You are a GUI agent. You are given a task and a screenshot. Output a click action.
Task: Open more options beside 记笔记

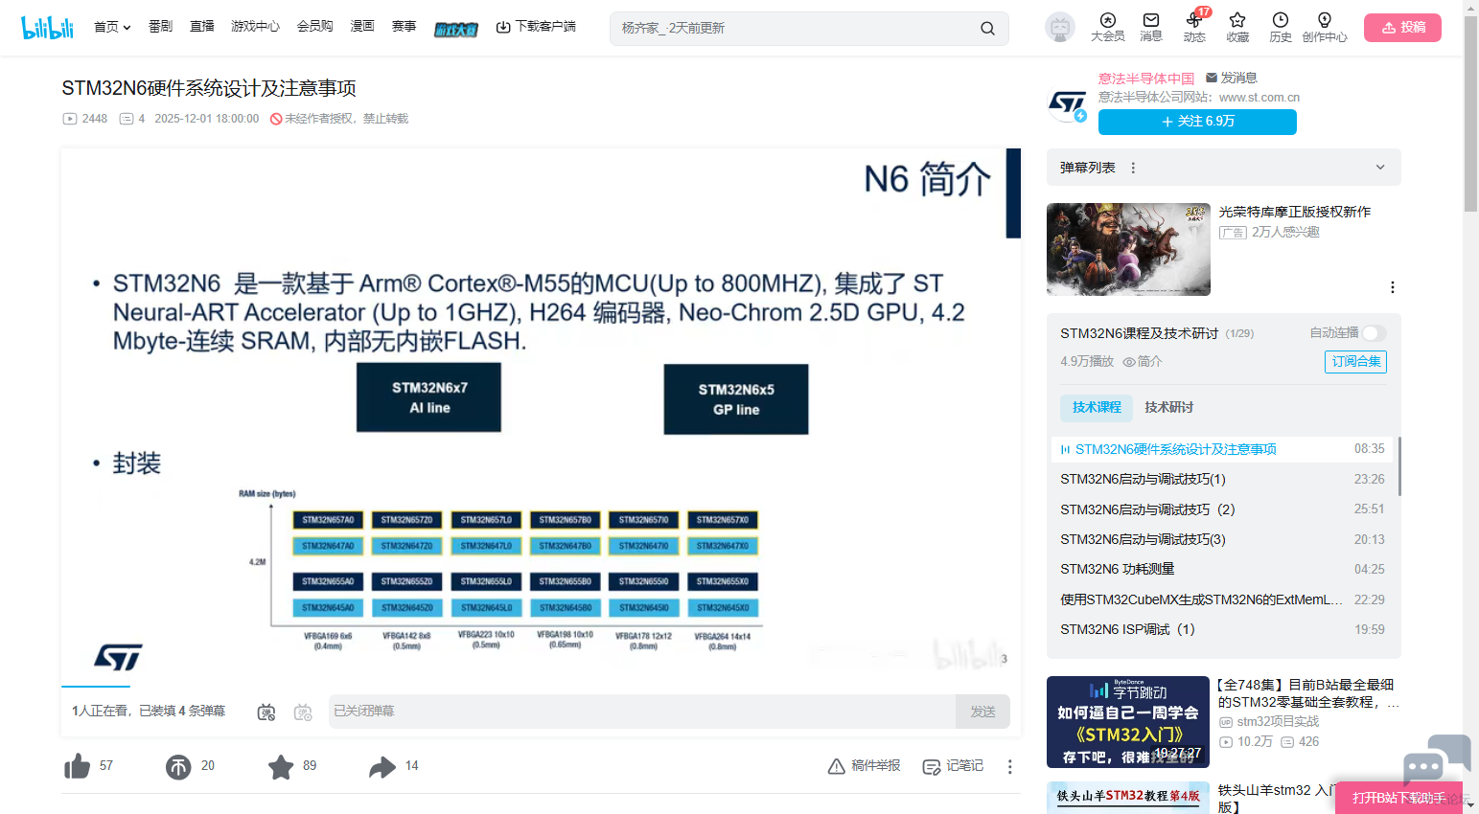[x=1009, y=766]
